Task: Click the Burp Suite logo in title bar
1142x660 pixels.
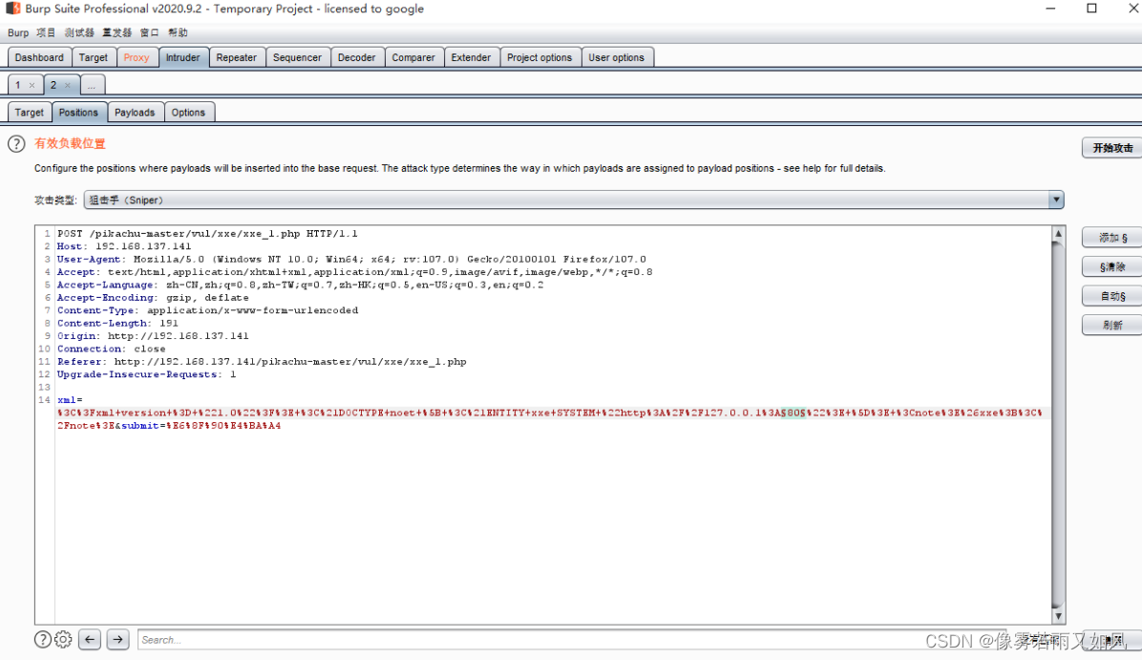Action: point(12,9)
